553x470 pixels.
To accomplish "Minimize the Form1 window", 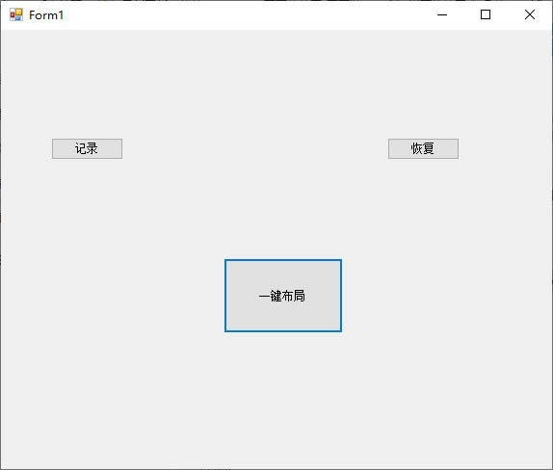I will [x=442, y=14].
